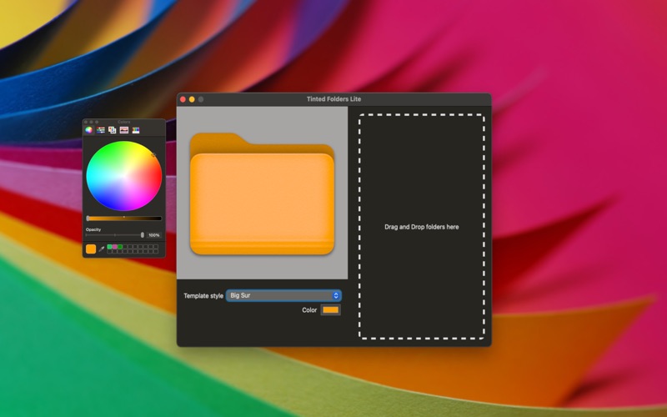This screenshot has height=417, width=667.
Task: Open the Pencils color picker mode
Action: point(136,130)
